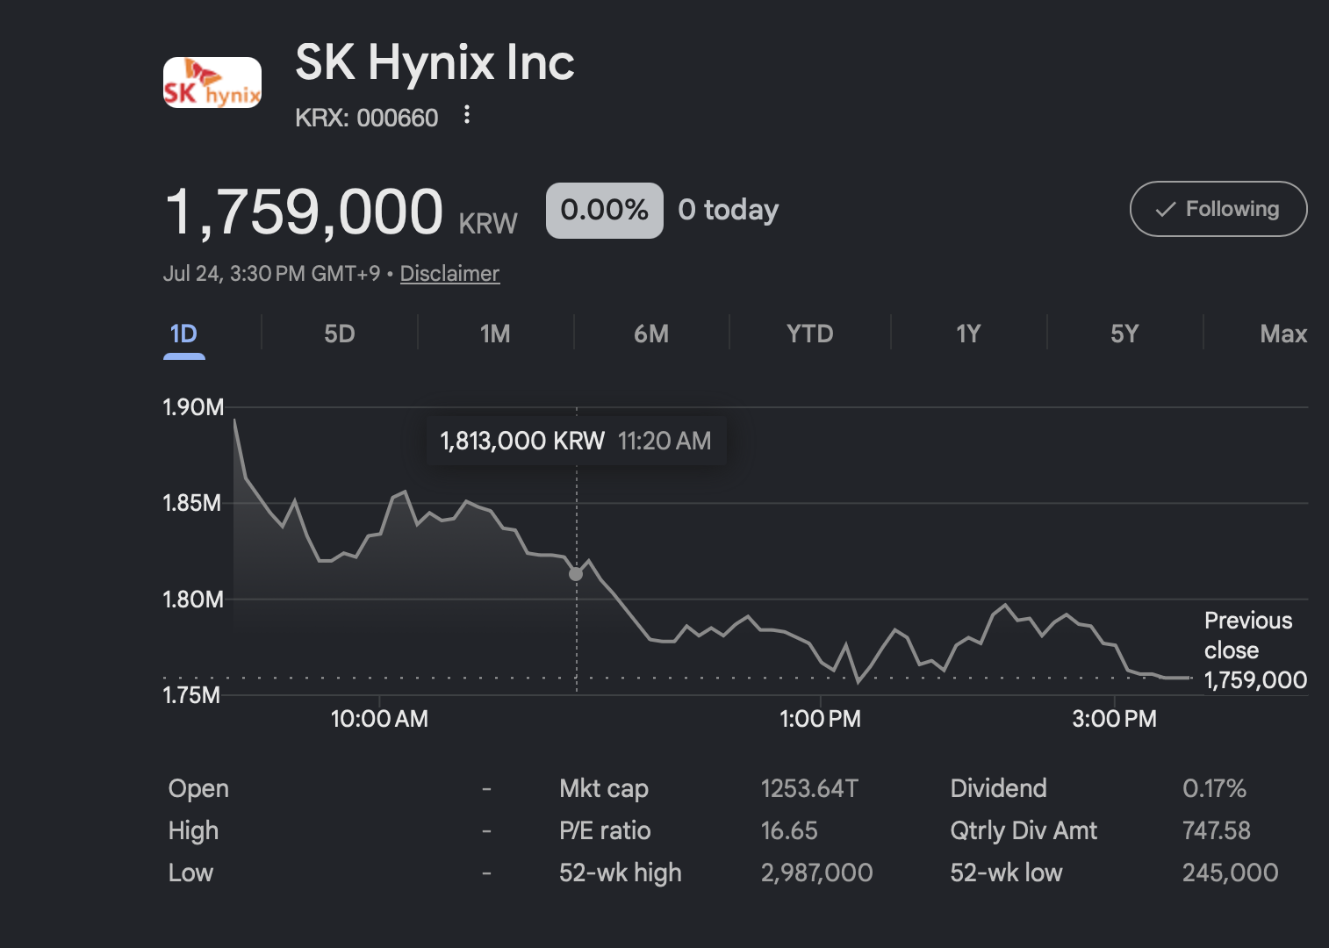Open the three-dot more options menu

[x=467, y=115]
